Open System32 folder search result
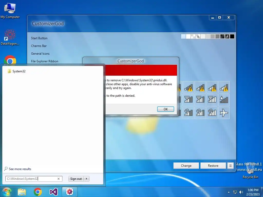 coord(16,71)
